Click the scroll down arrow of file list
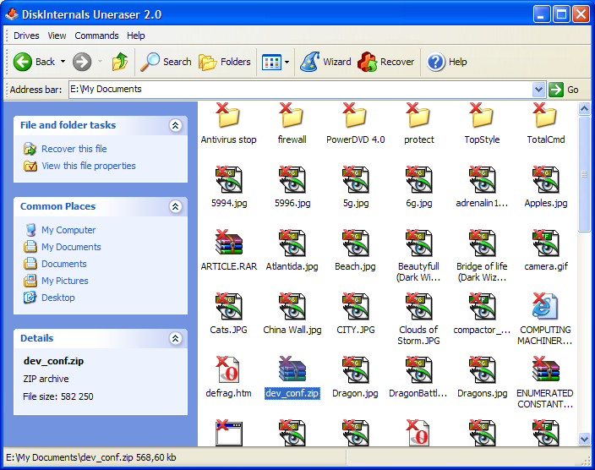595x470 pixels. 584,440
